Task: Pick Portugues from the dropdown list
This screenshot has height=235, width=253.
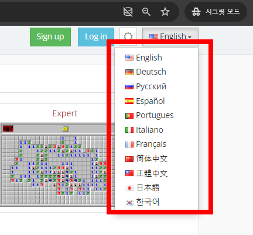Action: point(156,115)
